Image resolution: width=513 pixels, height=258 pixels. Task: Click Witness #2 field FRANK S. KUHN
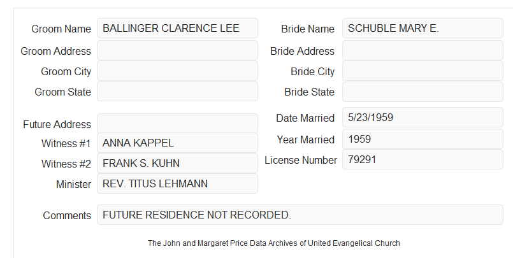[x=177, y=163]
